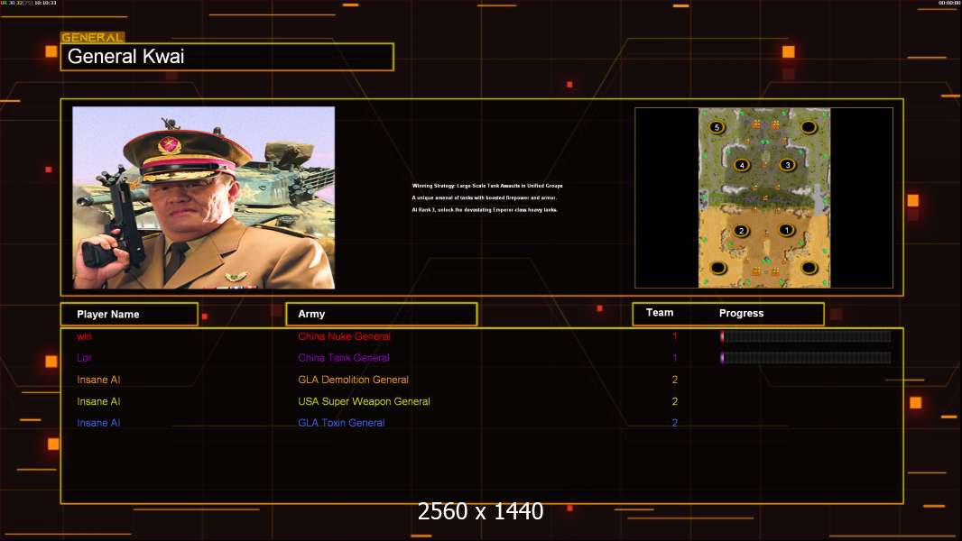Image resolution: width=962 pixels, height=541 pixels.
Task: Choose start position 4 marker on minimap
Action: point(742,165)
